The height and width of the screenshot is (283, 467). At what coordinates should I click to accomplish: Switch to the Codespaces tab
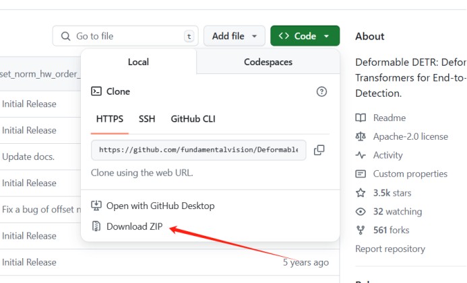[268, 62]
